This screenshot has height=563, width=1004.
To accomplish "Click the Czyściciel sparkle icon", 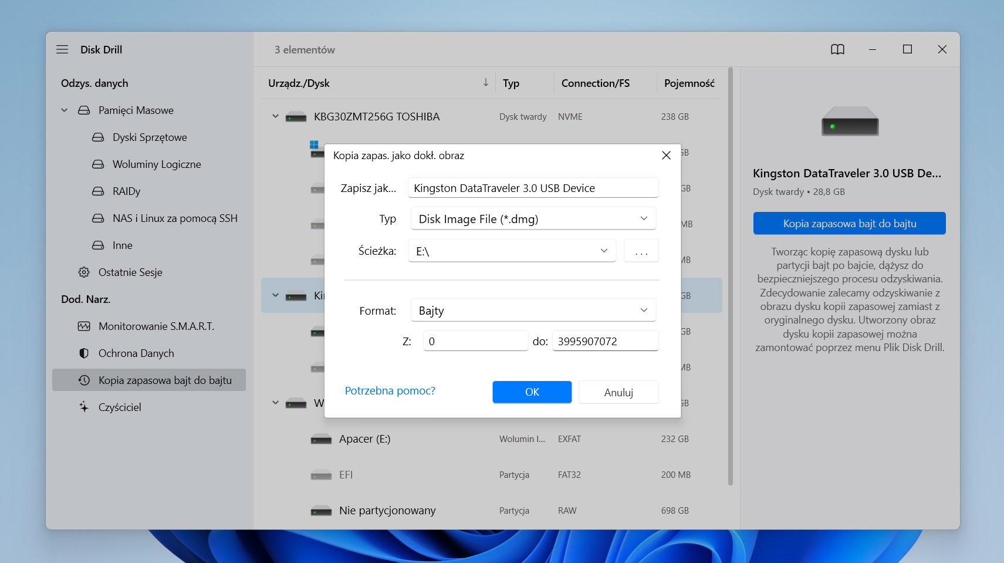I will click(x=84, y=407).
